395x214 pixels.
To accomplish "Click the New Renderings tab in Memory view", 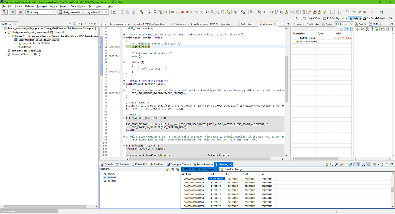I will pyautogui.click(x=233, y=169).
